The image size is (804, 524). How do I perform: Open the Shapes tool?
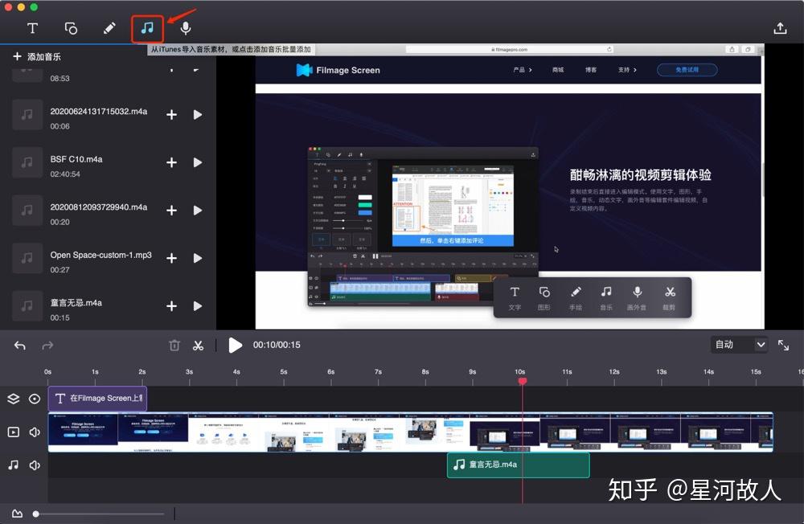click(71, 28)
